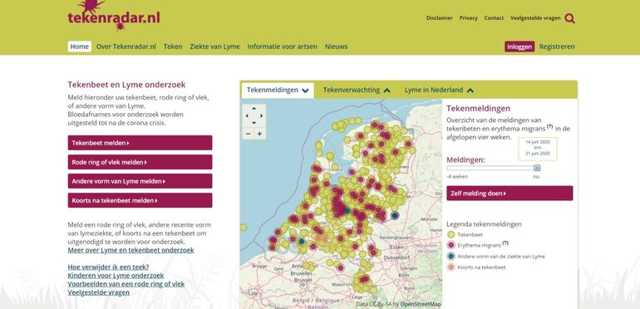The height and width of the screenshot is (309, 640).
Task: Click Zelf melding doen button
Action: click(510, 194)
